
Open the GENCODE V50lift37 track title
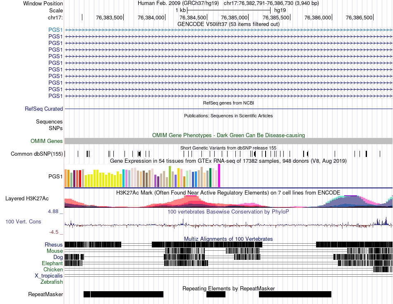[x=228, y=24]
